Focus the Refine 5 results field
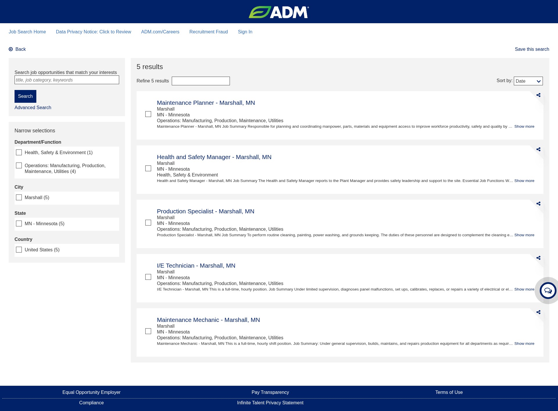Screen dimensions: 558x411 tap(201, 81)
